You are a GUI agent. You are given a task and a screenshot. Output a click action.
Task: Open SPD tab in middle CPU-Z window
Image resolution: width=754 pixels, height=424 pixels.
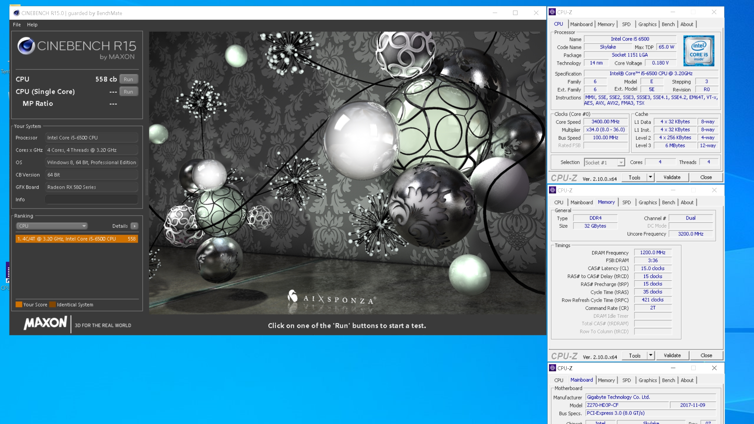click(626, 203)
